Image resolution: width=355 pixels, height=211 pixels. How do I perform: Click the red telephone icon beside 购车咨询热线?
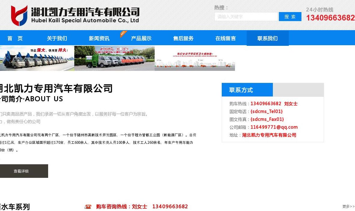click(88, 207)
